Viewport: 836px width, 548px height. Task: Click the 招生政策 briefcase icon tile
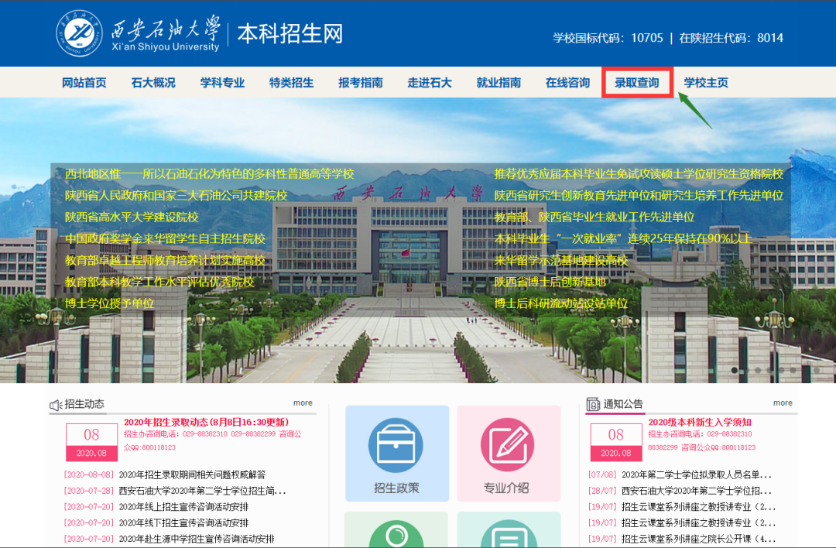(x=396, y=454)
